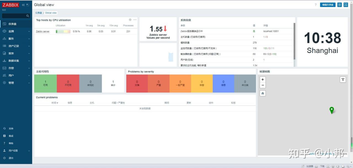The image size is (353, 168).
Task: Open the 资产记录 inventory menu
Action: coord(16,46)
